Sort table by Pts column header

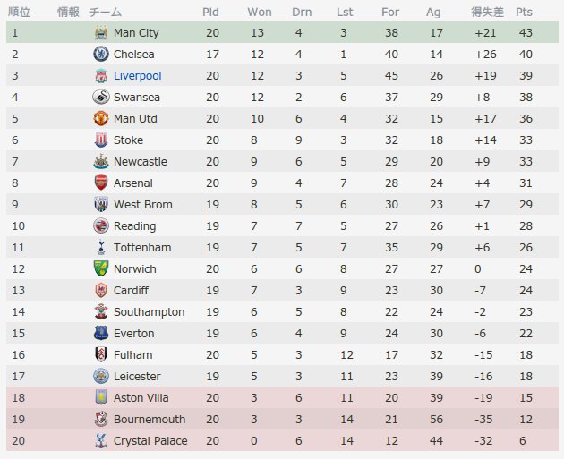pyautogui.click(x=524, y=12)
